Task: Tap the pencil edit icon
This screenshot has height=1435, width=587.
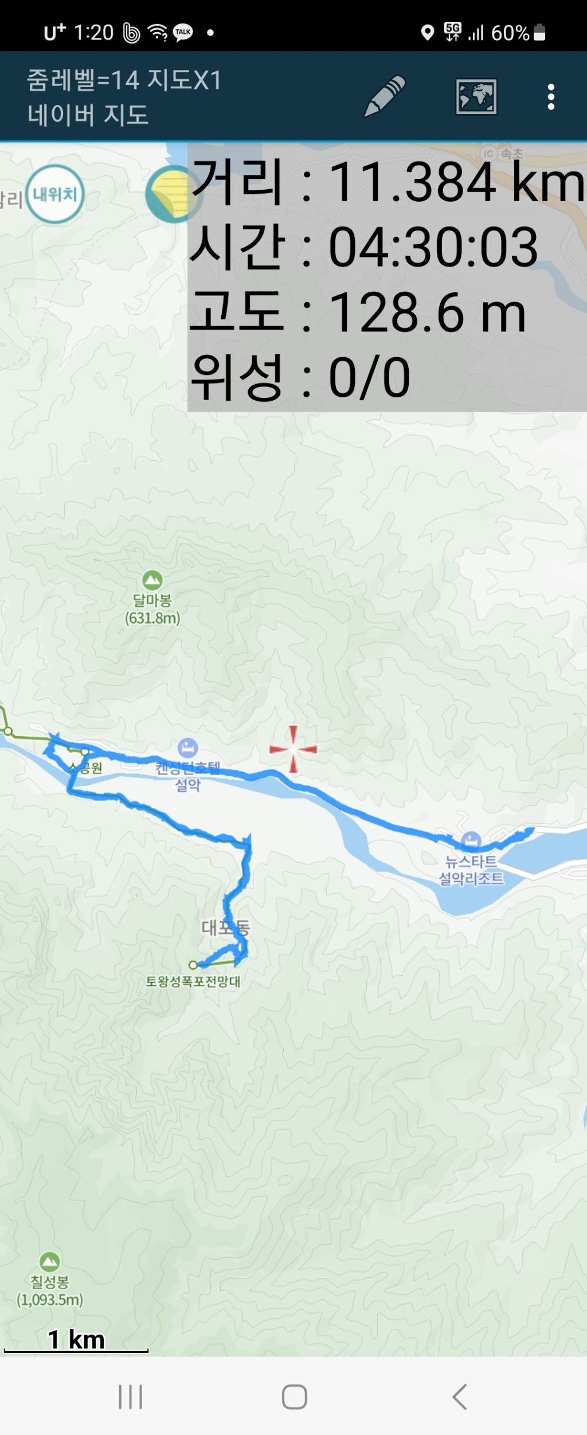Action: point(385,96)
